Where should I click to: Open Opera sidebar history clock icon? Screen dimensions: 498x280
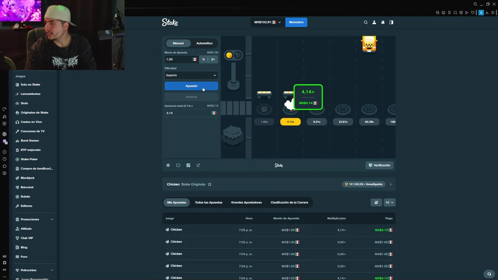pos(4,159)
